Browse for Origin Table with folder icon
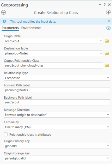This screenshot has width=112, height=164. [x=107, y=41]
